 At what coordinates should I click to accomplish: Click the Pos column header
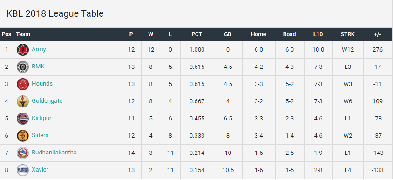click(7, 34)
